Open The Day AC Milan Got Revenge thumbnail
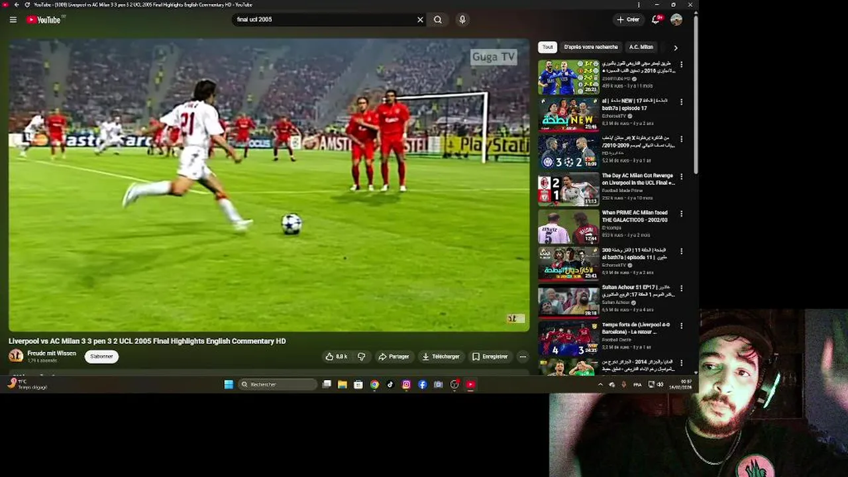Screen dimensions: 848x477 [x=568, y=189]
